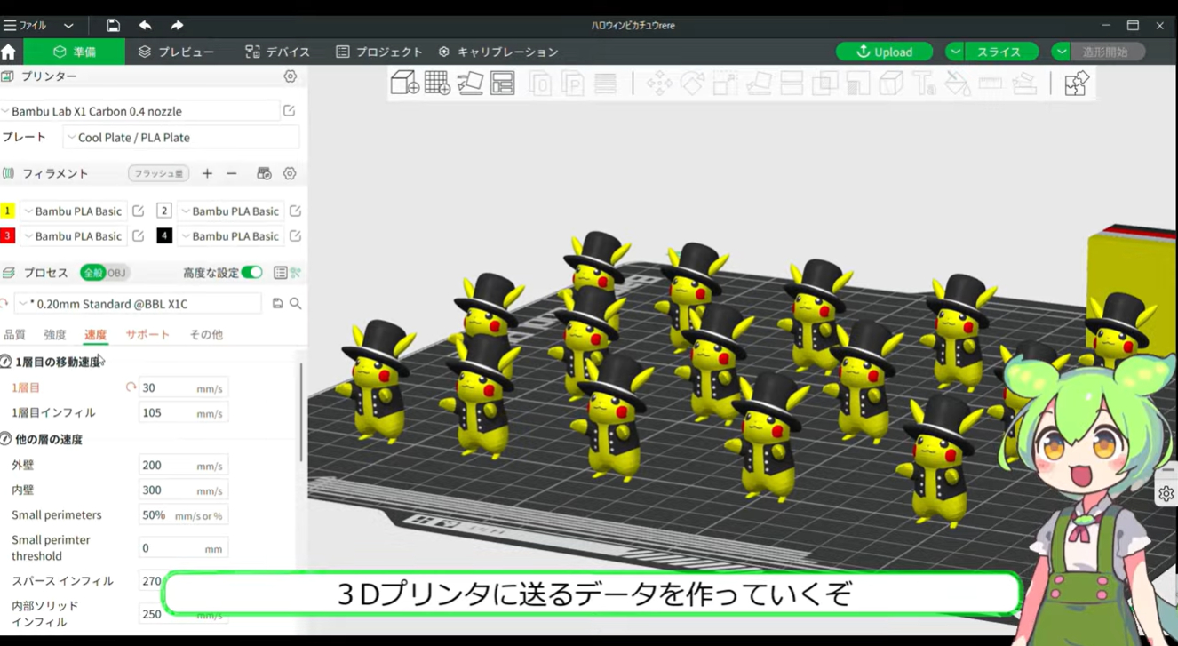This screenshot has height=646, width=1178.
Task: Click the Add plate grid icon
Action: pyautogui.click(x=437, y=83)
